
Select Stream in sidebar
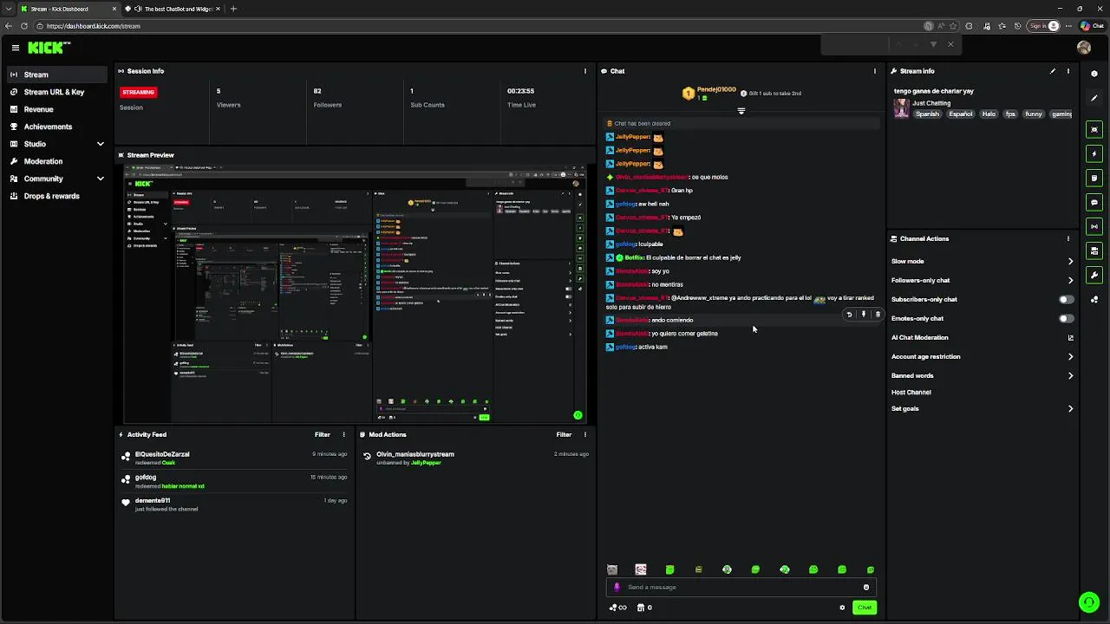[57, 75]
